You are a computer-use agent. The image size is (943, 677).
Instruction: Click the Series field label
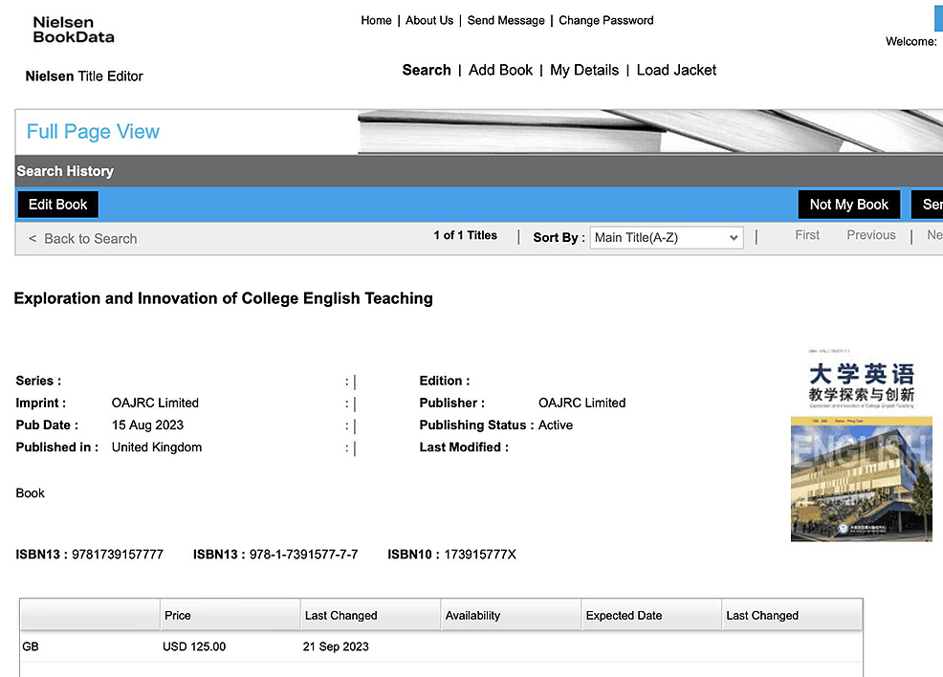tap(38, 381)
